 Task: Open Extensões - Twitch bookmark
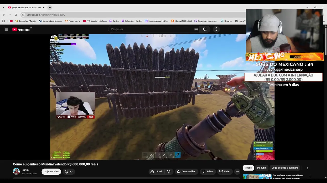(132, 21)
